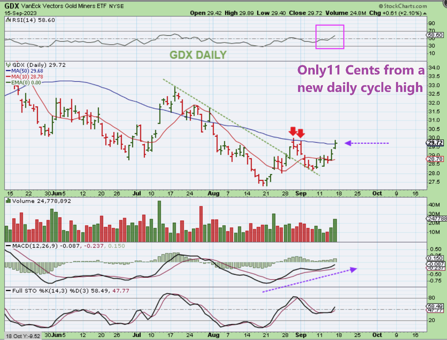Click the GDX ticker symbol in the header
The height and width of the screenshot is (340, 447).
click(x=12, y=6)
